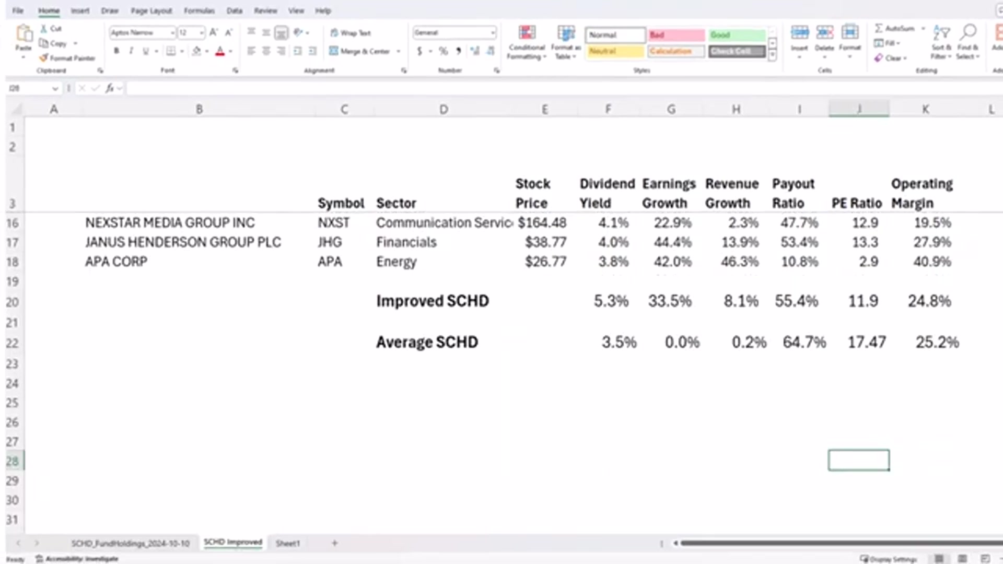The width and height of the screenshot is (1003, 564).
Task: Expand the cell styles gallery
Action: pos(773,56)
